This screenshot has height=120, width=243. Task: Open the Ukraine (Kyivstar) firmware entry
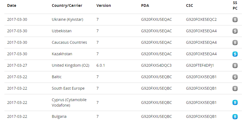67,19
